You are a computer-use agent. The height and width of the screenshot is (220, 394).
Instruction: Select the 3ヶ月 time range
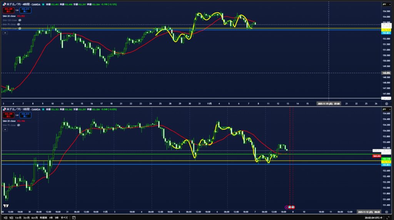(x=26, y=217)
